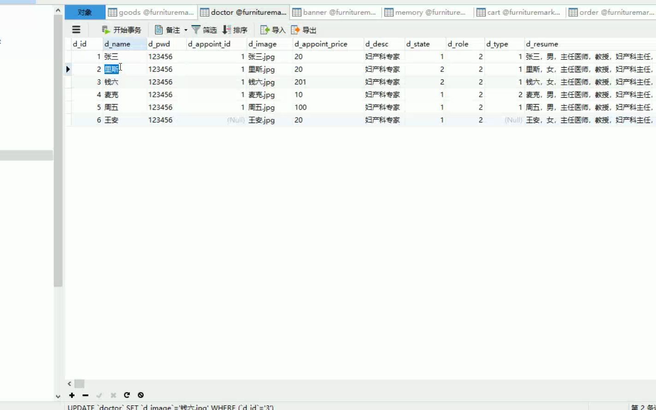Image resolution: width=656 pixels, height=410 pixels.
Task: Click the appoint price cell 10
Action: pos(328,94)
